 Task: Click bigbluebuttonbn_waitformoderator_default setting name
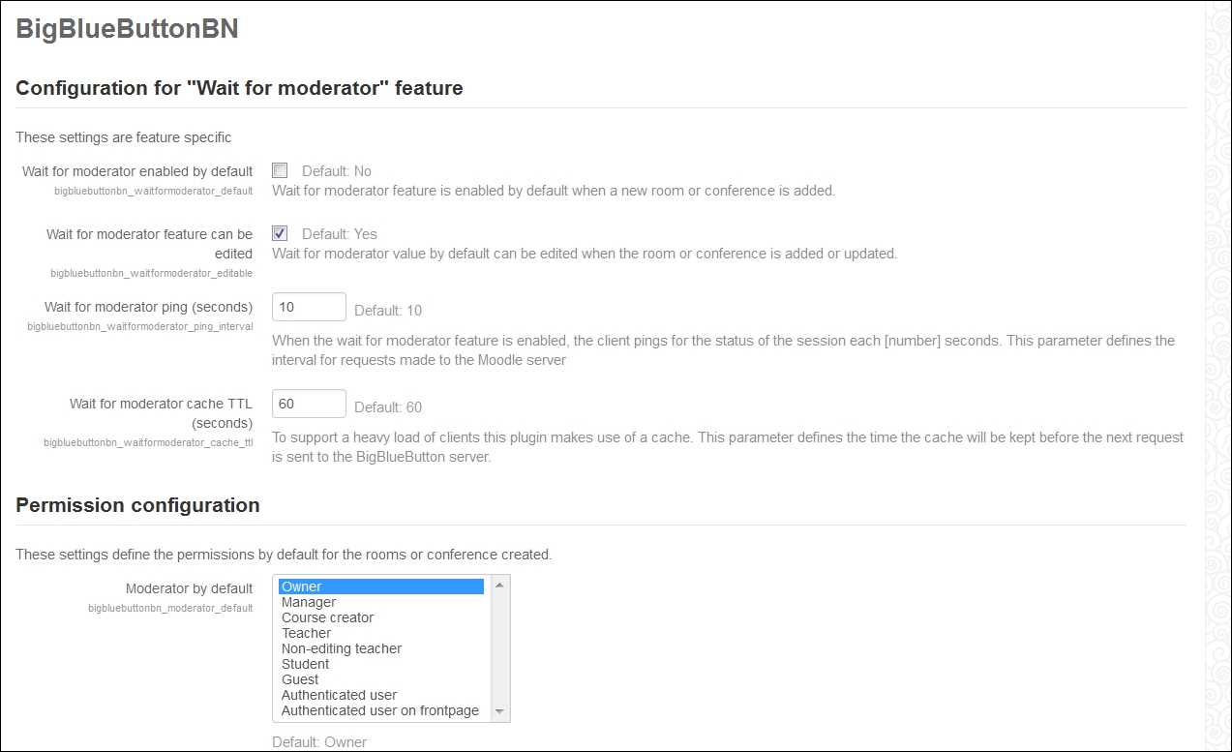tap(153, 192)
